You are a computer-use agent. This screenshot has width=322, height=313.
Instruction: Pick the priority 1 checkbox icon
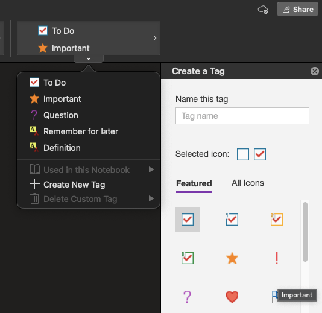(x=232, y=220)
